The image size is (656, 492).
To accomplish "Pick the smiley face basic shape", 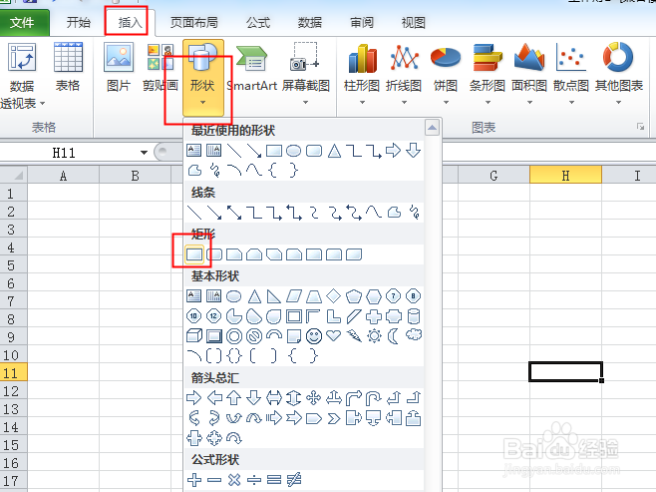I will 314,335.
